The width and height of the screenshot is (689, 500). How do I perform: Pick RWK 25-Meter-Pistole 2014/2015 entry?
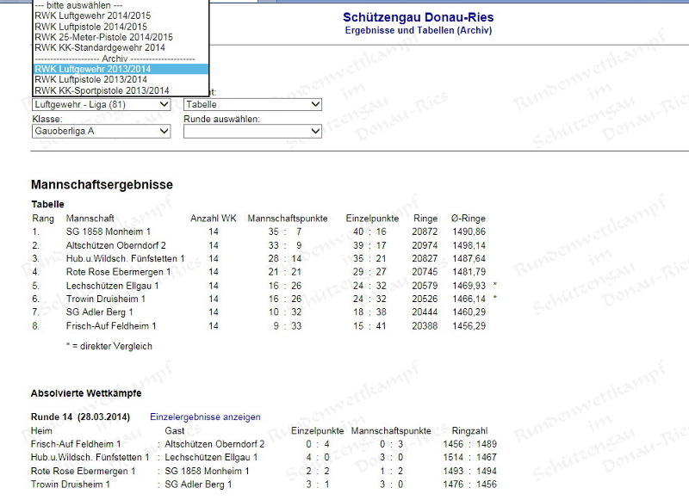[121, 37]
